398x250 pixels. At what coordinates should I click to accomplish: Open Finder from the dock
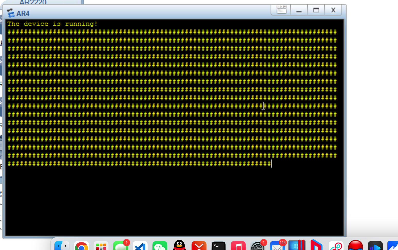pyautogui.click(x=62, y=246)
